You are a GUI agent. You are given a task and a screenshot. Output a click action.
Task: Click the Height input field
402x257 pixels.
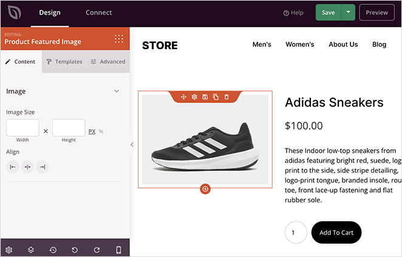coord(69,127)
